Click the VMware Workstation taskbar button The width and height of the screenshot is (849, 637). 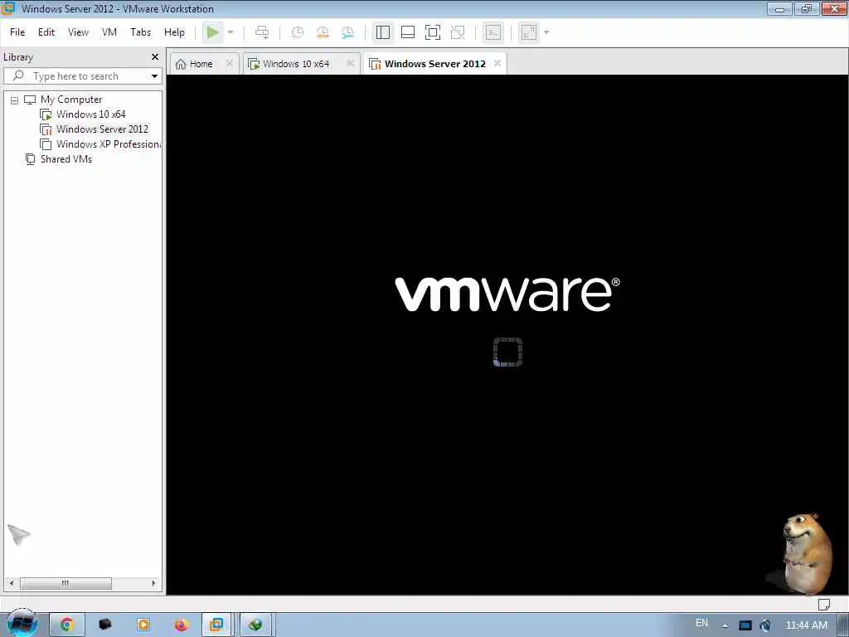coord(216,625)
